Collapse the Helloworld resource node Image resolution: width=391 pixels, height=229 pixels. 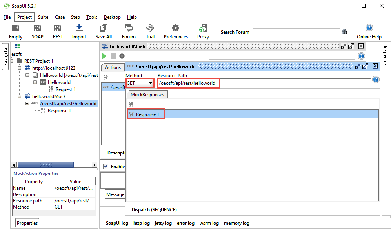point(27,75)
